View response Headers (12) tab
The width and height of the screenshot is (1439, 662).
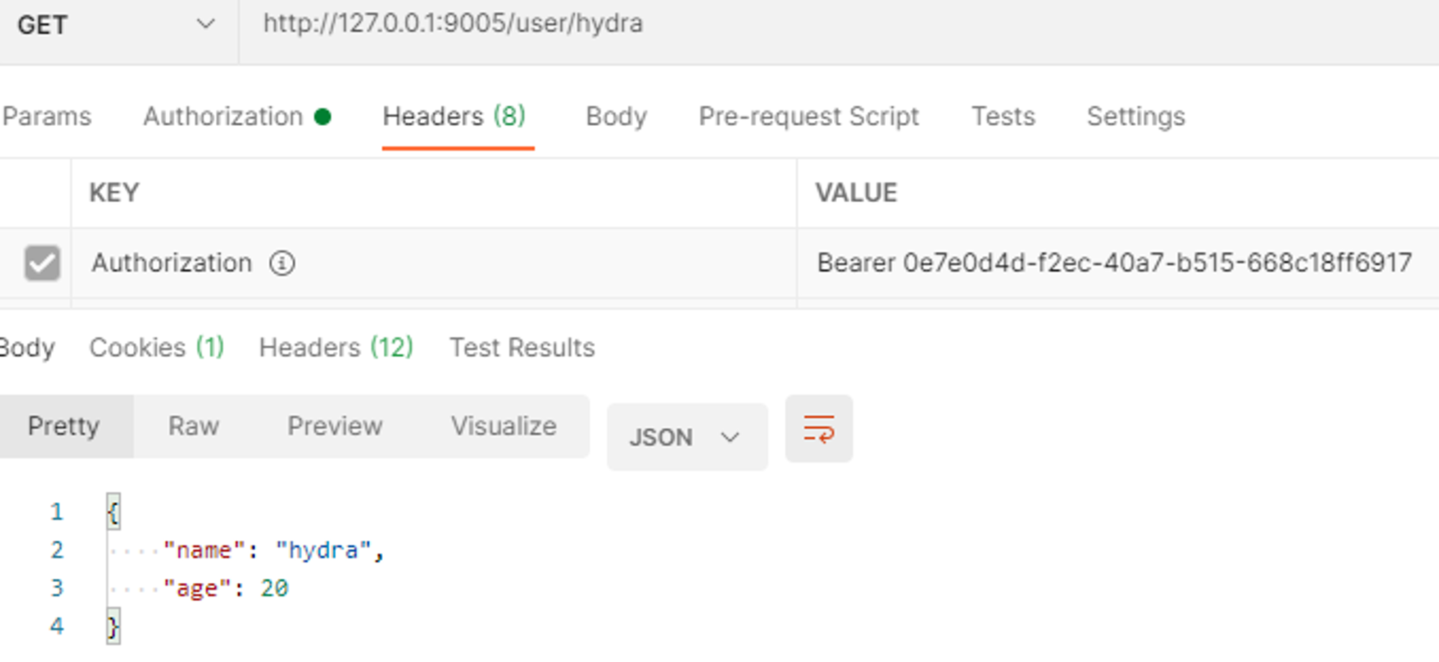coord(336,348)
